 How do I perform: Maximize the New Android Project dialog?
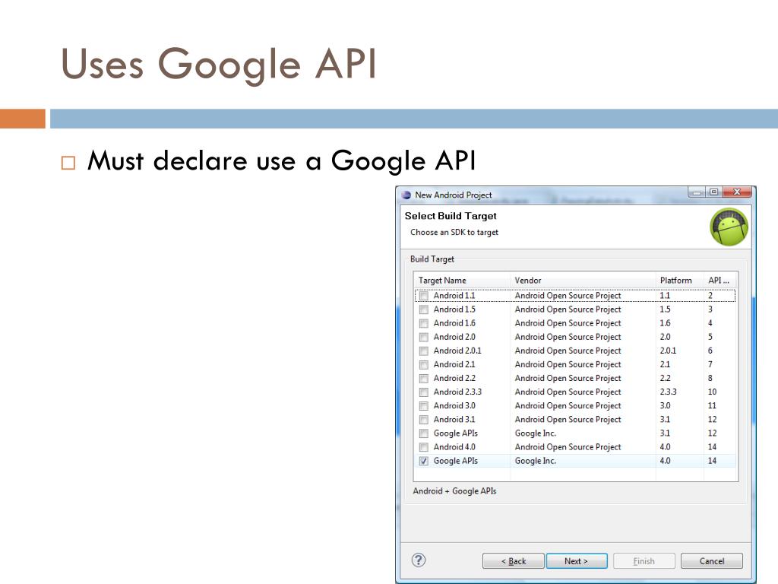pyautogui.click(x=714, y=192)
